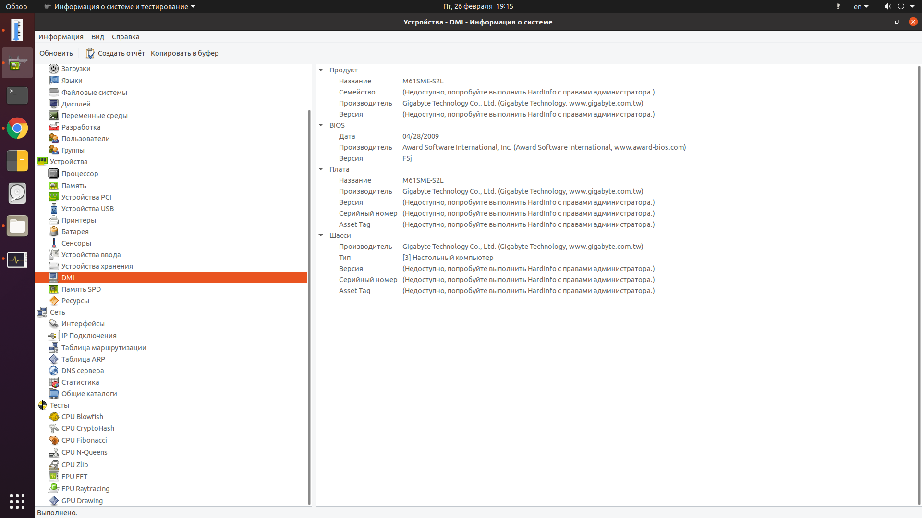Collapse the Продукт section
Viewport: 922px width, 518px height.
321,70
